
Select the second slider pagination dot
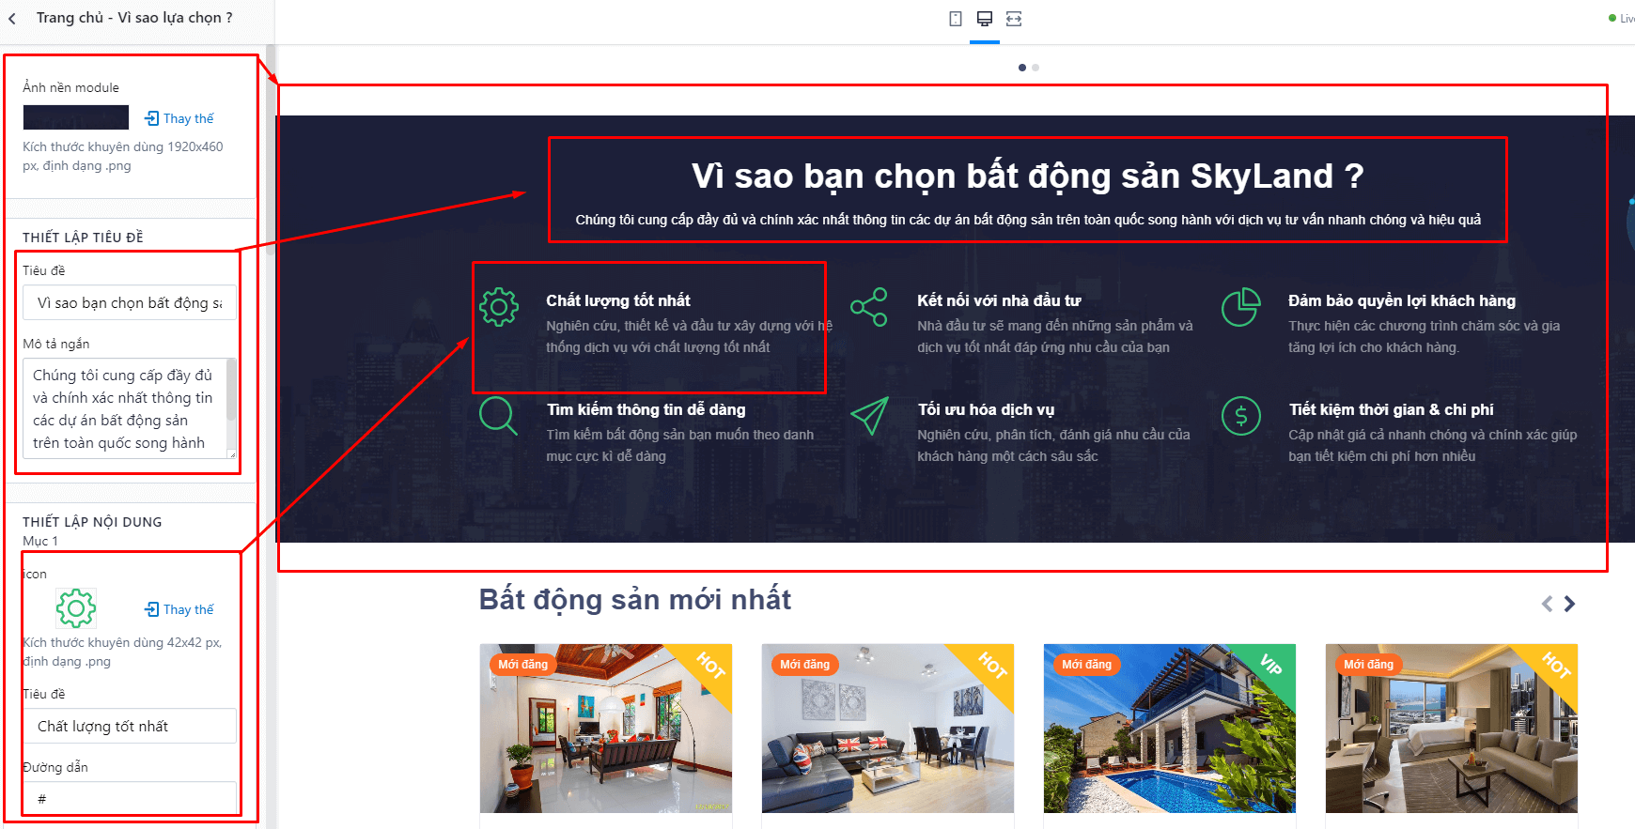(x=1035, y=68)
